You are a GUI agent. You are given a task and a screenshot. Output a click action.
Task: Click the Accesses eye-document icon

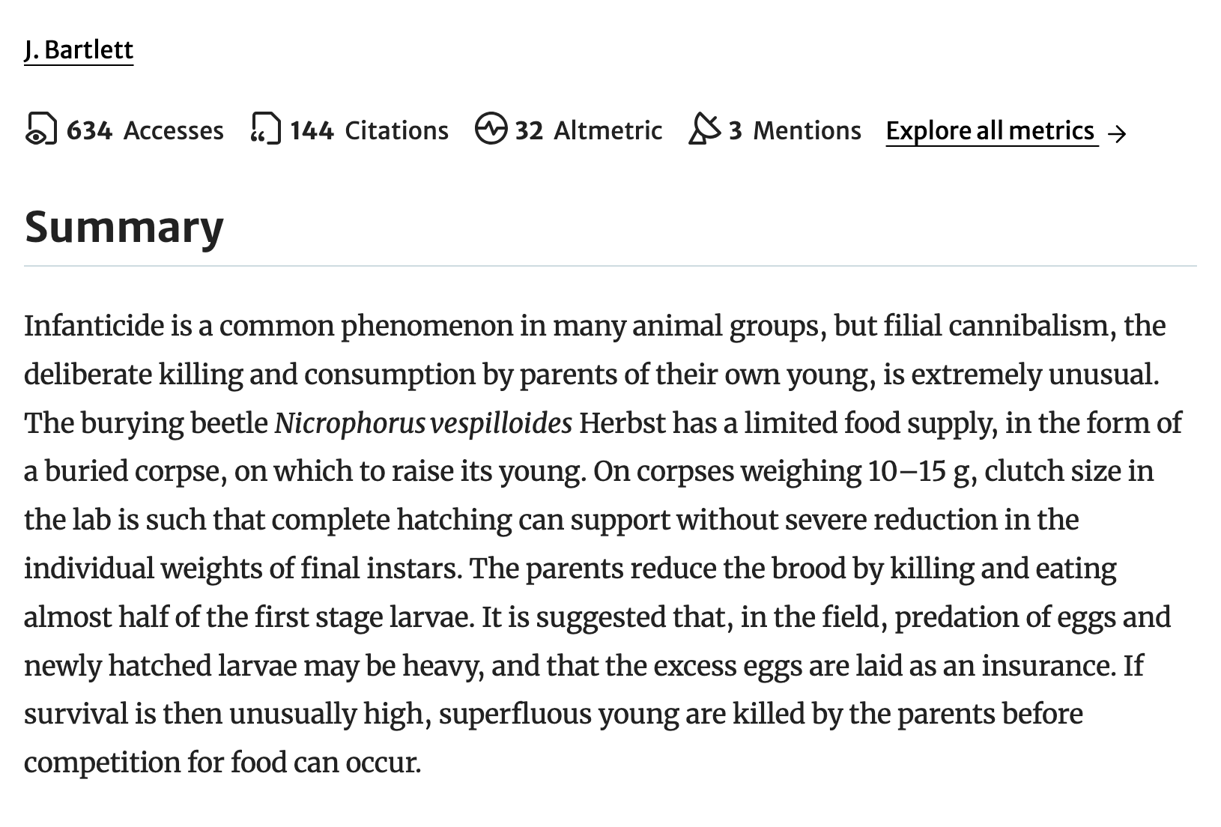41,130
